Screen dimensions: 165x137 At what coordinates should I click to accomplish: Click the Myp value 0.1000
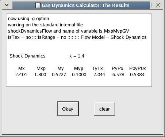[79, 75]
